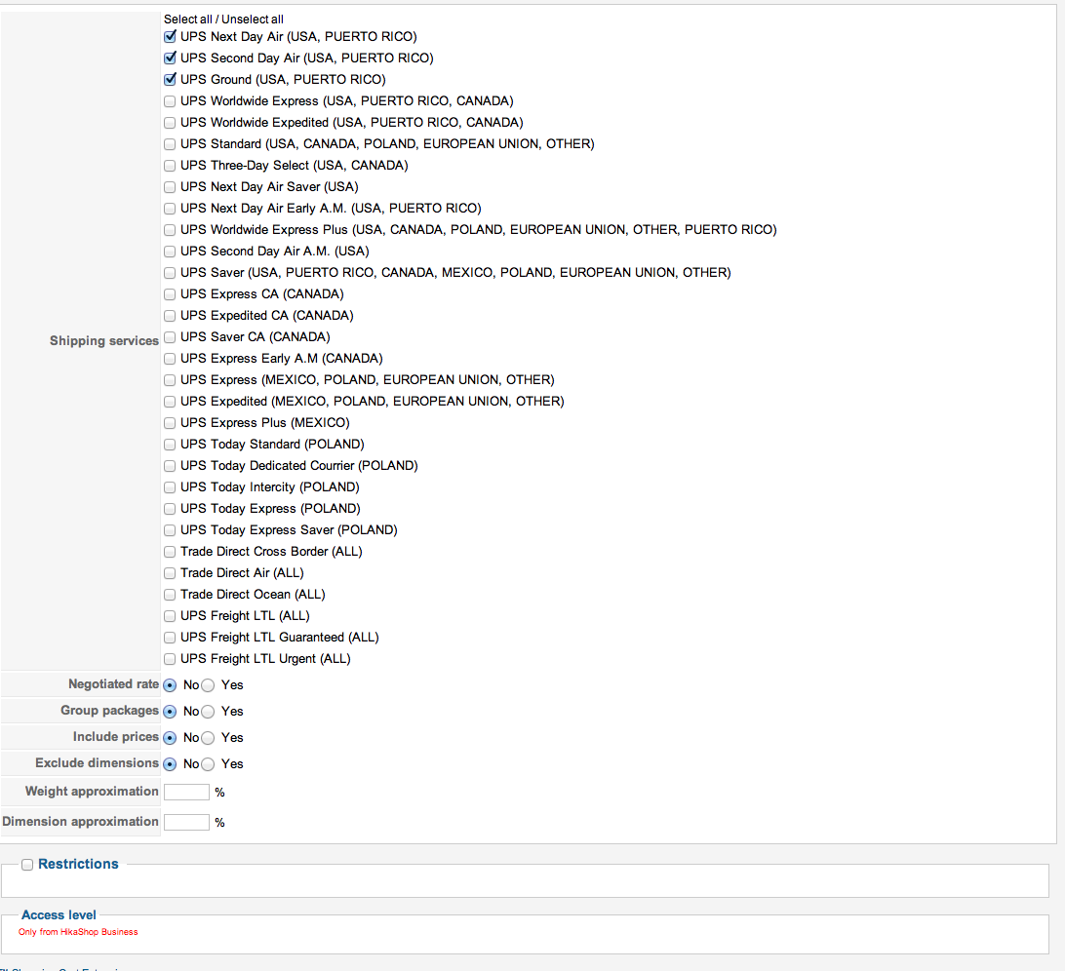The height and width of the screenshot is (971, 1065).
Task: Check the UPS Next Day Air Saver box
Action: point(170,187)
